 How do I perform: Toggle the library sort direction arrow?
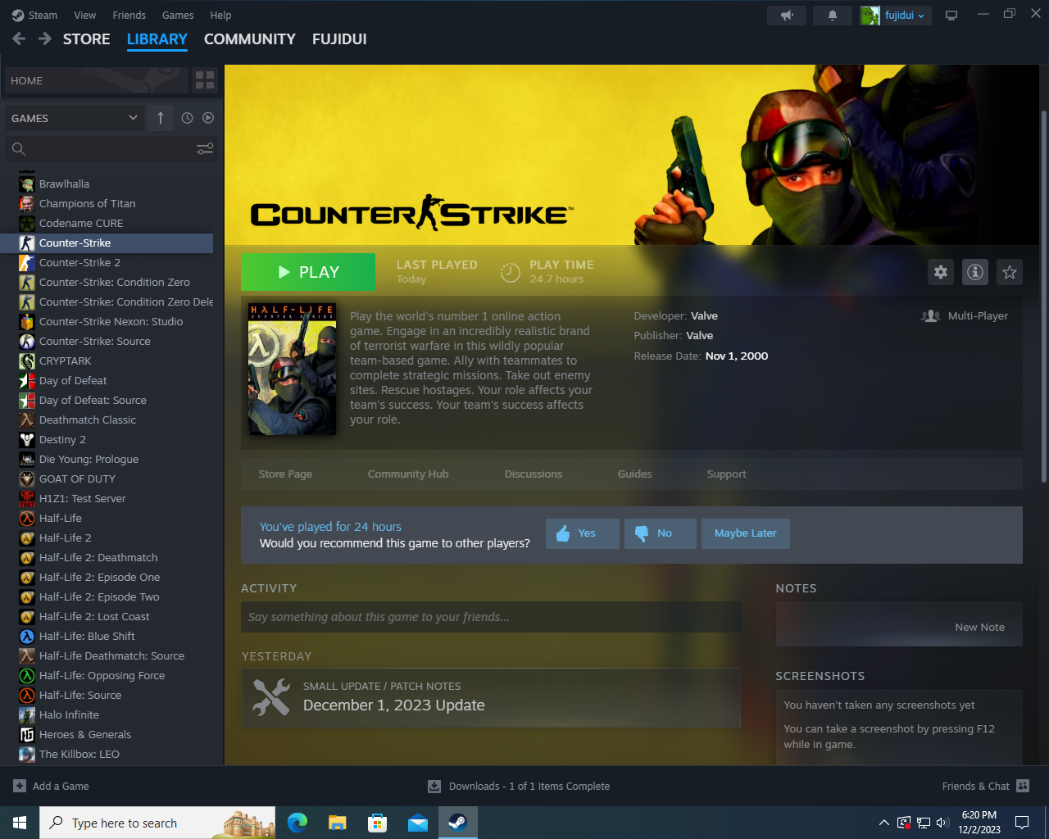161,118
